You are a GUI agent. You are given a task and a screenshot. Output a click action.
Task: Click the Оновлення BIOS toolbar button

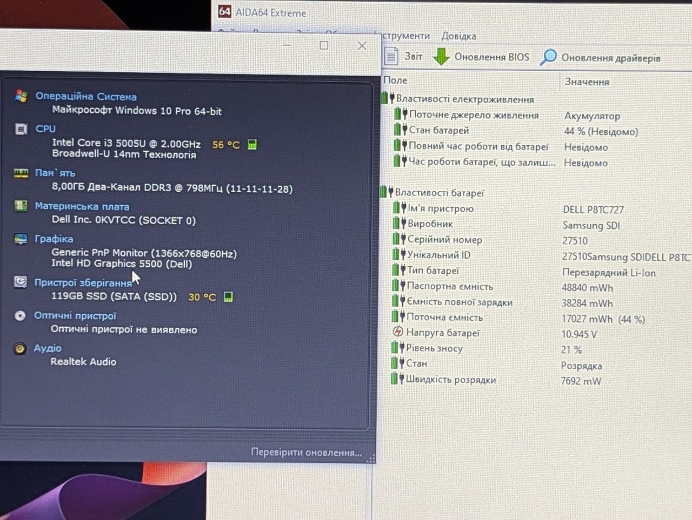pos(481,57)
